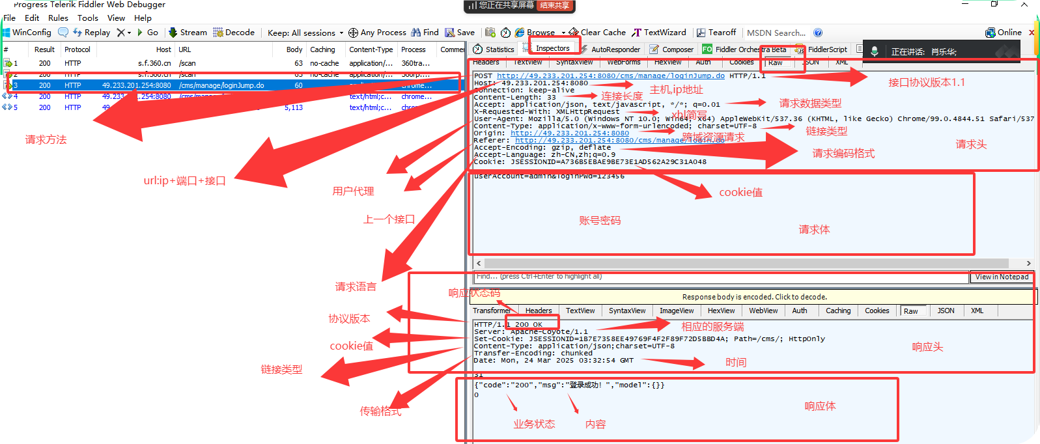Select response SyntaxView tab
The width and height of the screenshot is (1040, 444).
pyautogui.click(x=627, y=311)
